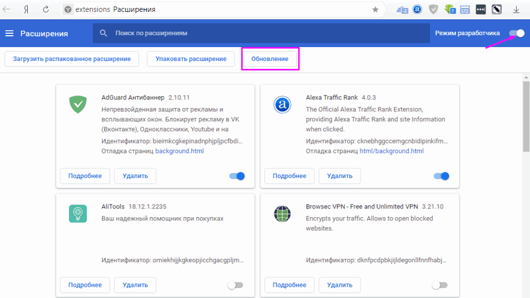The image size is (530, 298).
Task: Focus the Поиск по расширениям search field
Action: click(x=261, y=33)
